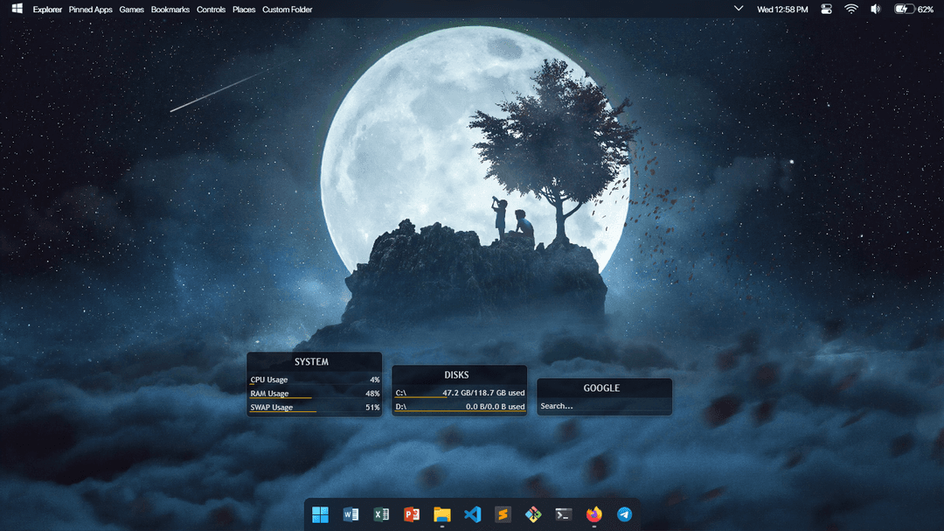This screenshot has width=944, height=531.
Task: Click the GOOGLE widget header
Action: (x=601, y=388)
